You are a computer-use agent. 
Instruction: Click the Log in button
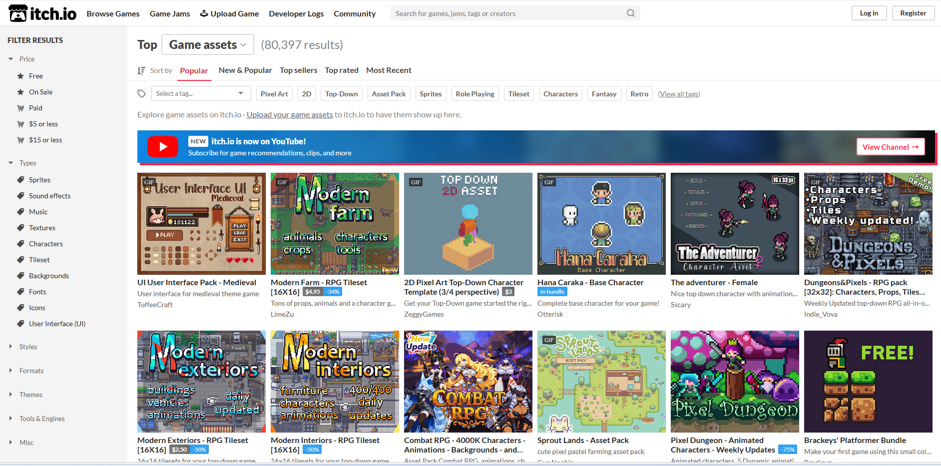869,13
